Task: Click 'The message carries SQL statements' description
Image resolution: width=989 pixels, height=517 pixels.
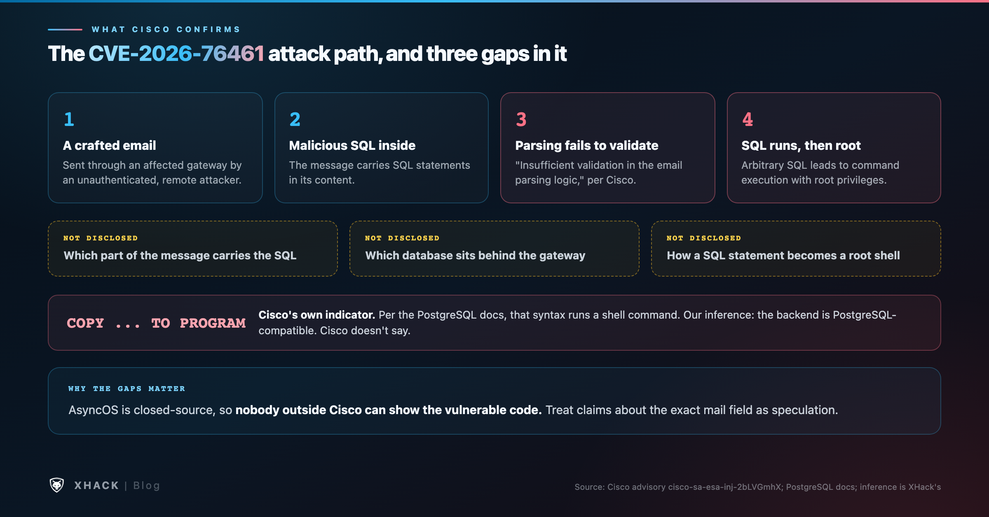Action: click(380, 172)
